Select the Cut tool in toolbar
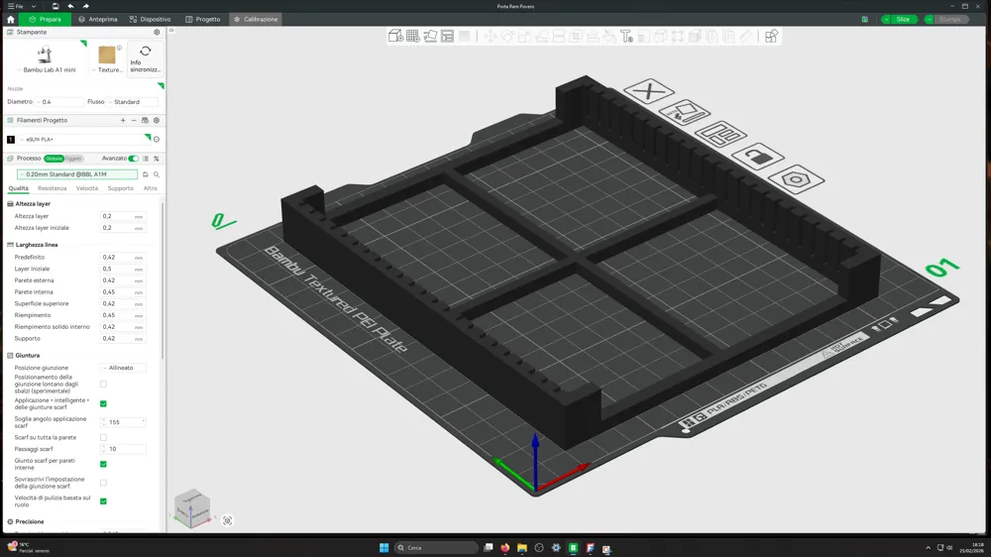 point(559,36)
